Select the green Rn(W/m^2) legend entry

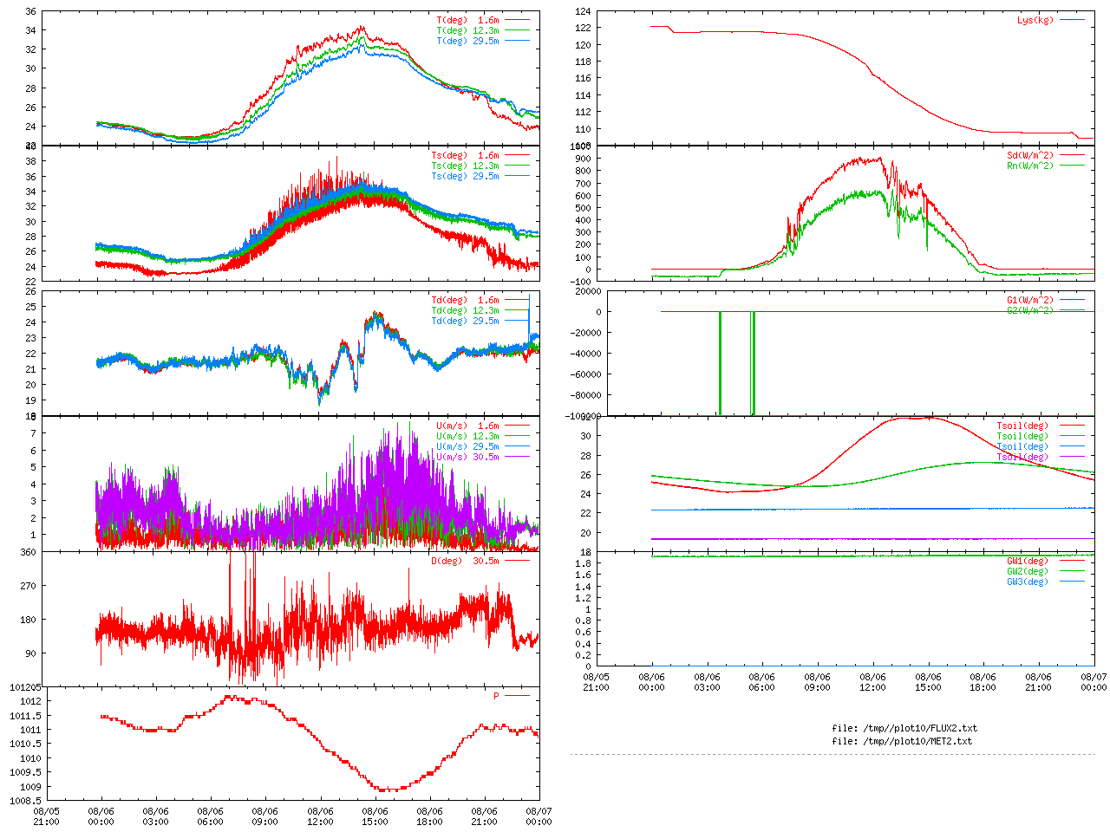1030,166
